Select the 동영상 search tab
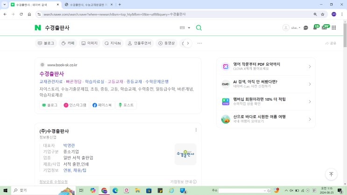347x195 pixels. click(166, 43)
